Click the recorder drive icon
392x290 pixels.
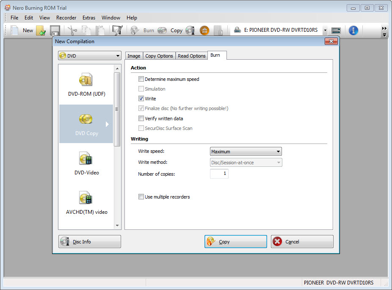click(x=237, y=30)
